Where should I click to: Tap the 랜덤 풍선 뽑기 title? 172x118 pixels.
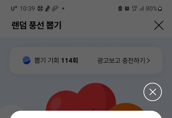pos(37,25)
